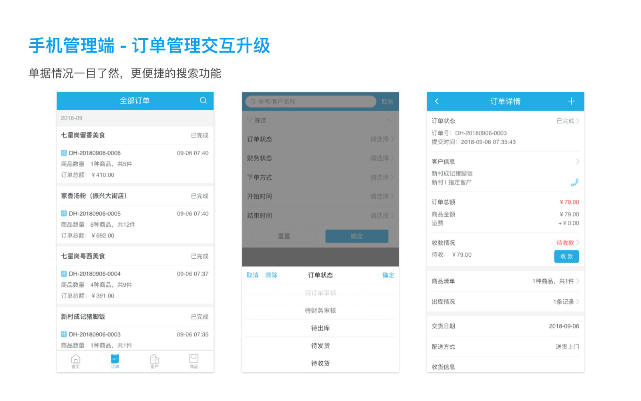Open the 客户 tab icon

(154, 360)
